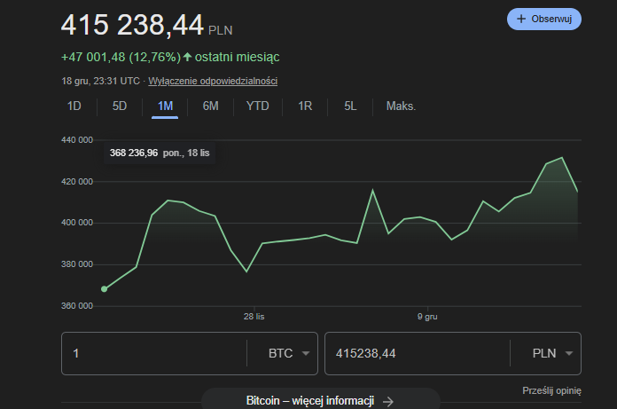
Task: Switch chart to 5L range
Action: [x=350, y=106]
